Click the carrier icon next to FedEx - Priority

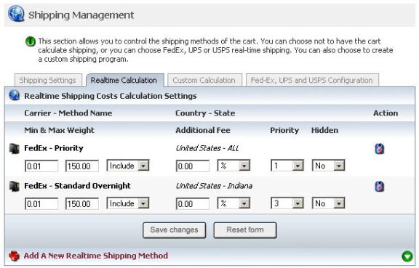[14, 148]
